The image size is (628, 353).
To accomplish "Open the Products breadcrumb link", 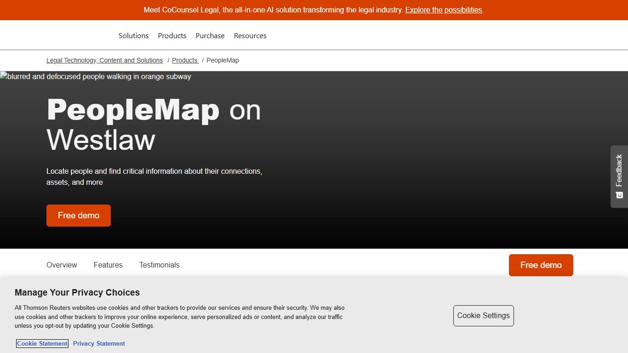I will tap(185, 60).
